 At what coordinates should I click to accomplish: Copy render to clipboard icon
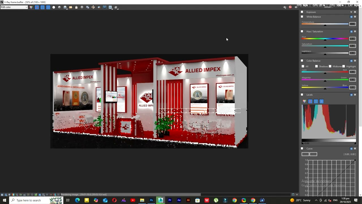[x=76, y=7]
